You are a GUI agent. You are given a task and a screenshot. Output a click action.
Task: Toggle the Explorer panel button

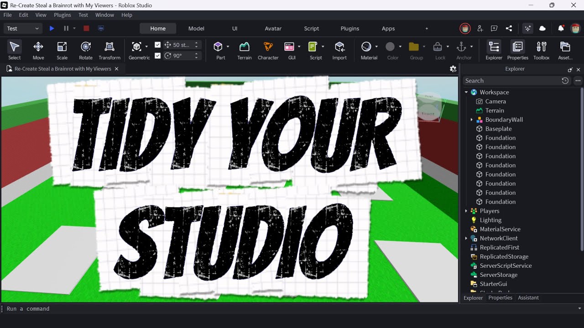coord(494,50)
